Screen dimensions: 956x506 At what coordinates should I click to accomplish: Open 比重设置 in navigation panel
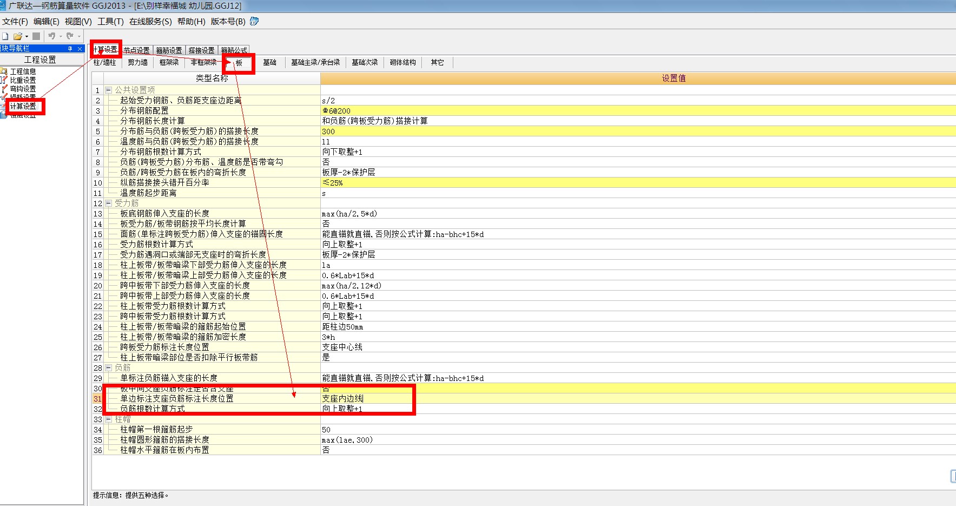[x=23, y=80]
